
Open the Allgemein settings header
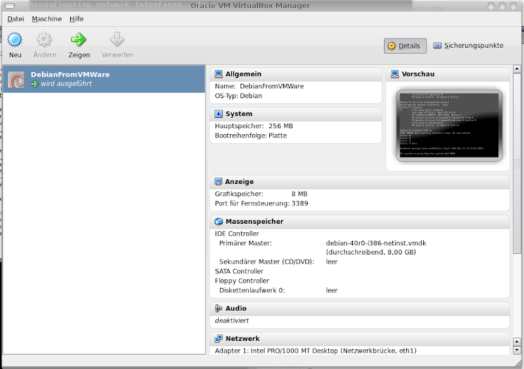(x=243, y=74)
